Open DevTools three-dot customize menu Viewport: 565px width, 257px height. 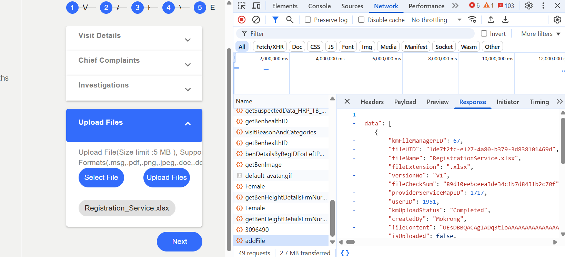[x=543, y=6]
